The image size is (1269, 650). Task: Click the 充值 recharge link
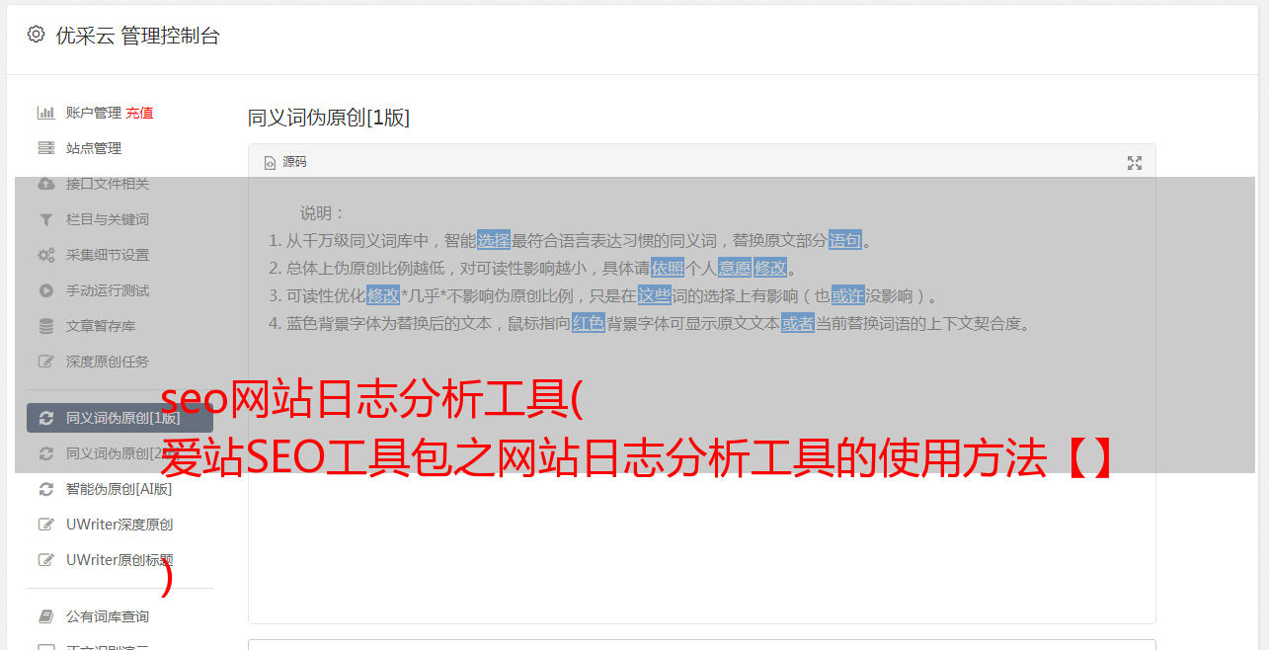(x=139, y=113)
